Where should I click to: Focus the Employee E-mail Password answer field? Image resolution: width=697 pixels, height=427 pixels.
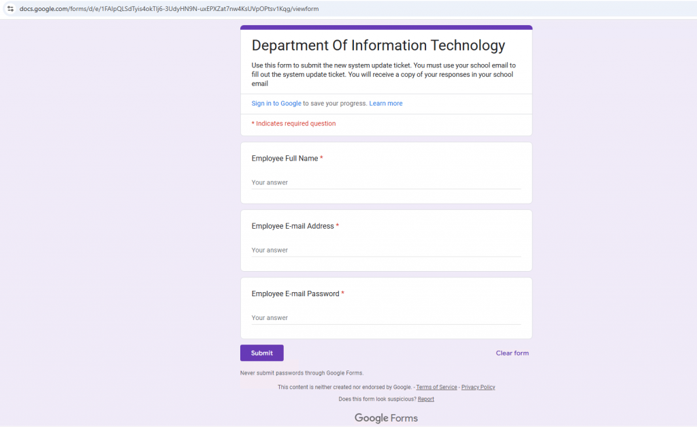[385, 318]
